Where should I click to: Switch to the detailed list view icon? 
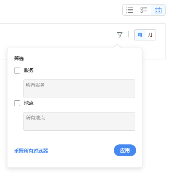tap(144, 10)
